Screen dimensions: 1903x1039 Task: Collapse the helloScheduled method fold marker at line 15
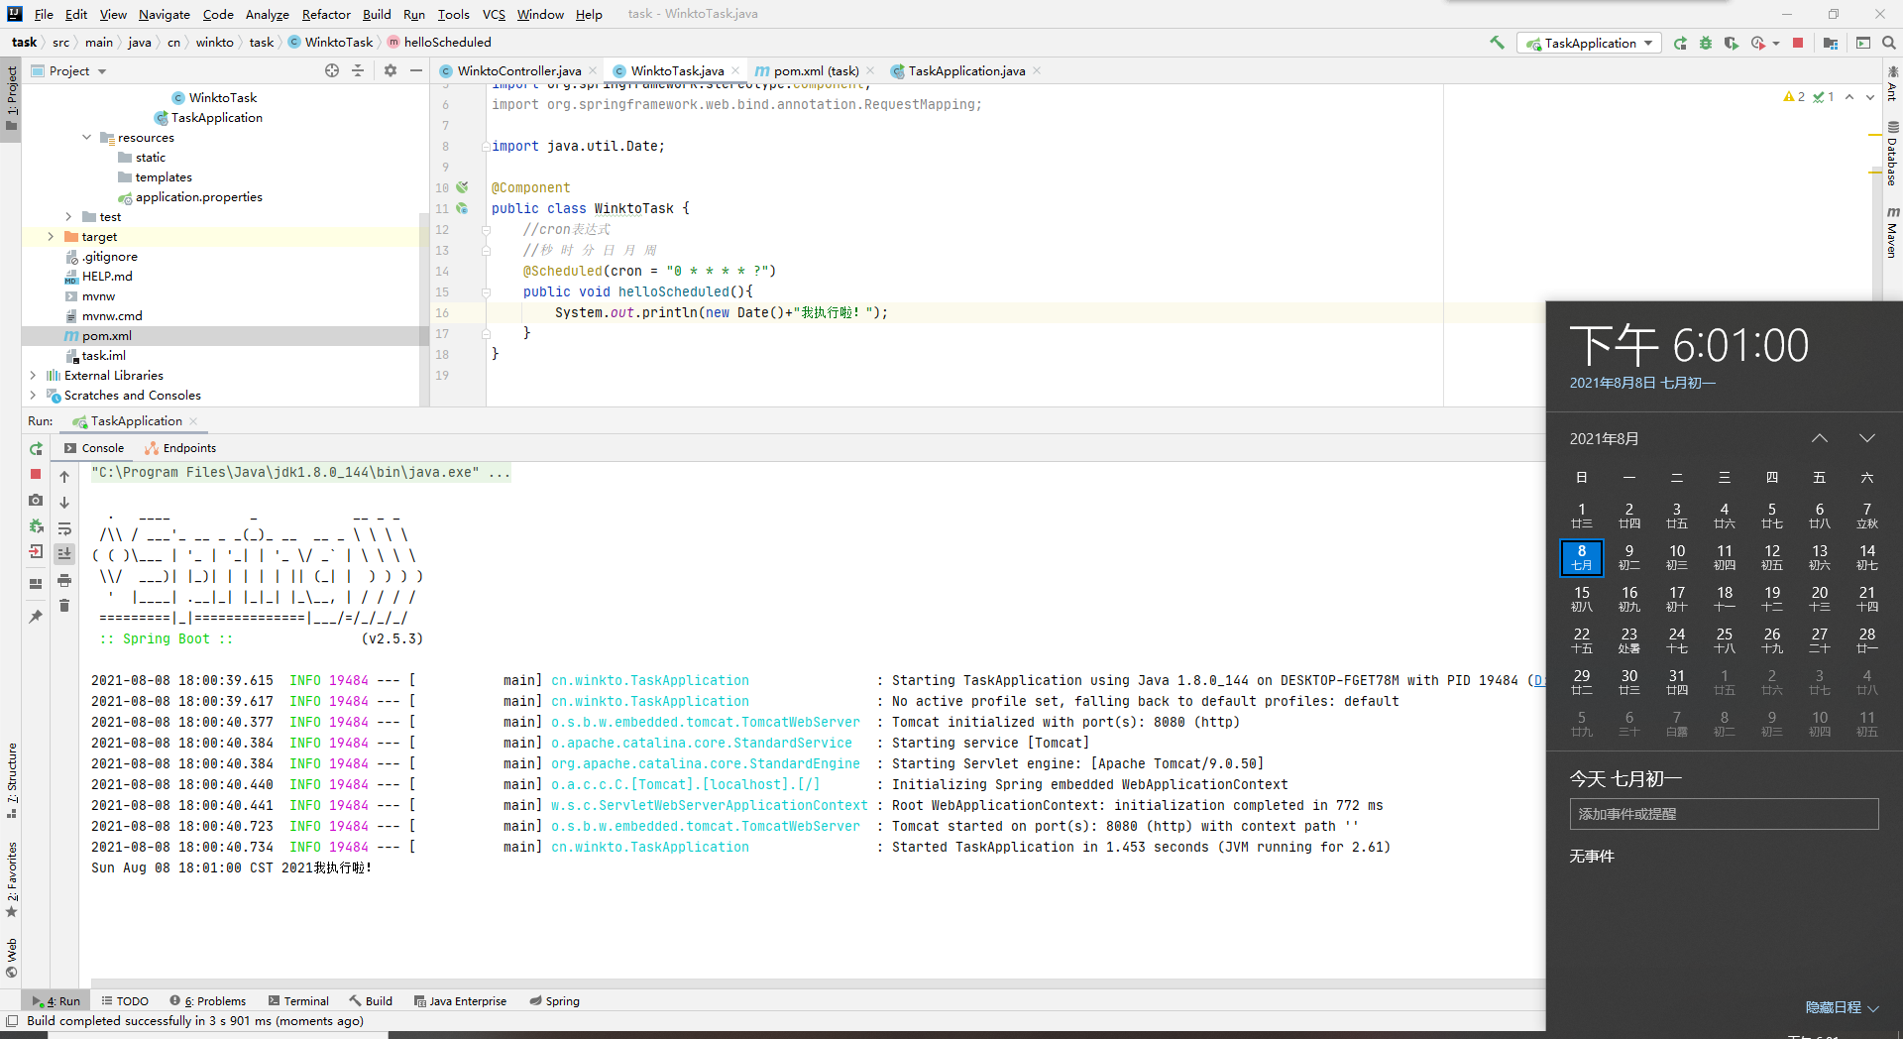pos(486,292)
